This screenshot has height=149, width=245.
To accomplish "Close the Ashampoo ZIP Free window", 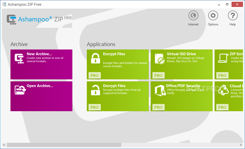I will tap(237, 4).
